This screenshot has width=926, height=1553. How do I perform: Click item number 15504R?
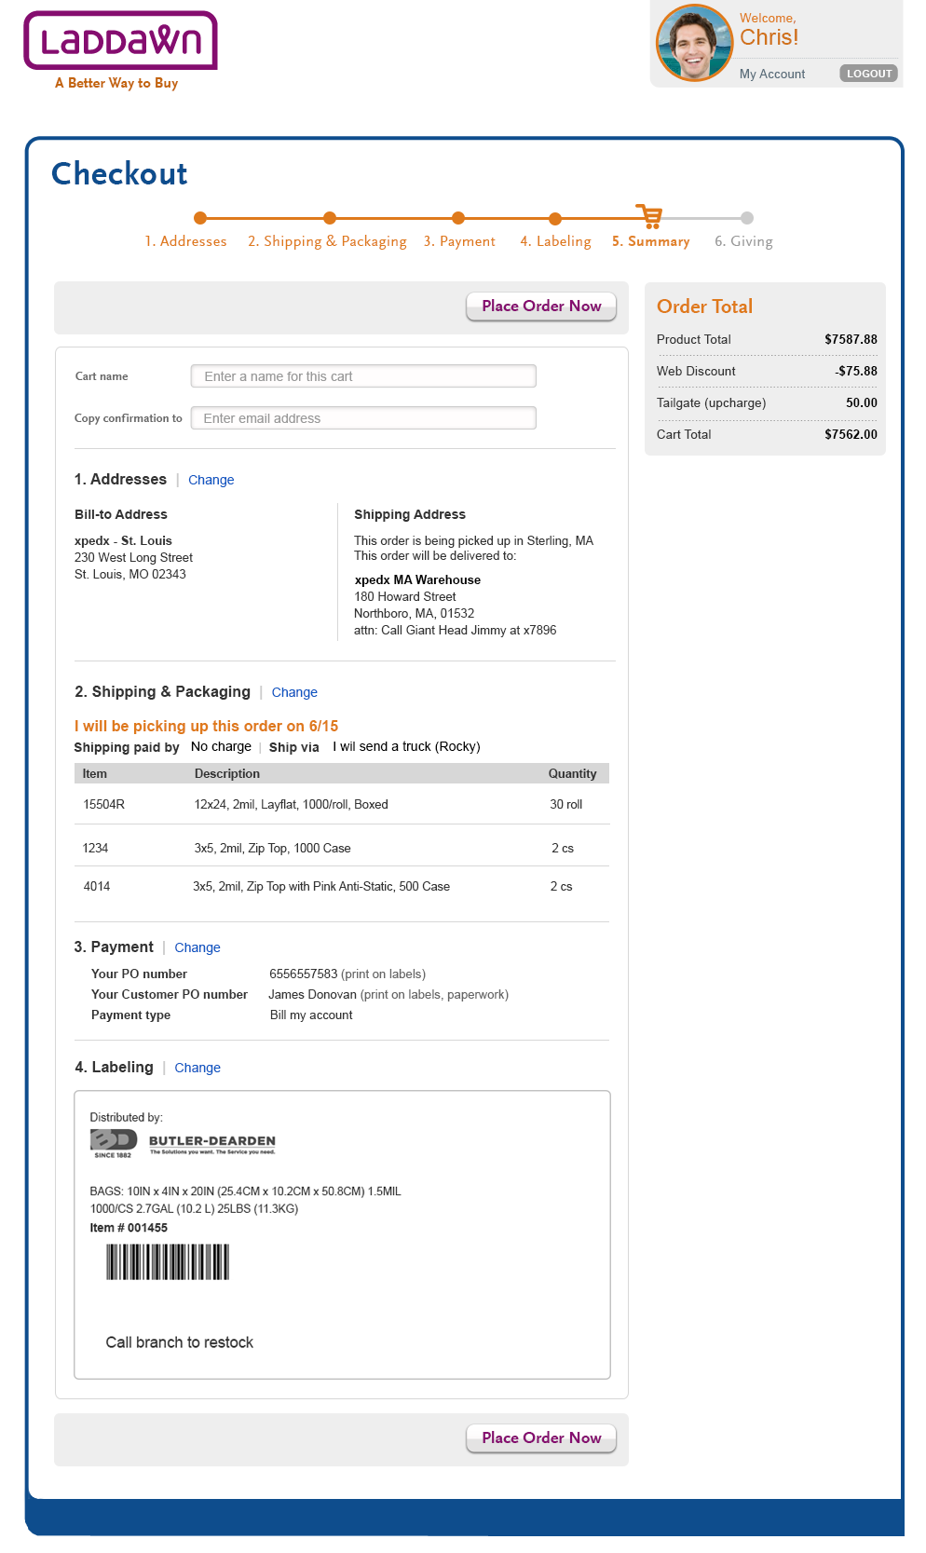104,804
